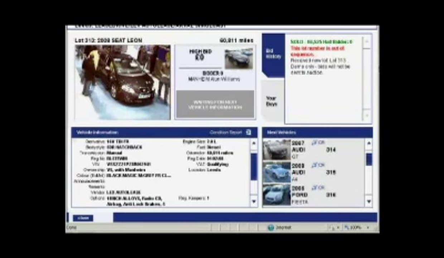Image resolution: width=444 pixels, height=258 pixels.
Task: Click the Next Vehicles panel header
Action: (x=317, y=132)
